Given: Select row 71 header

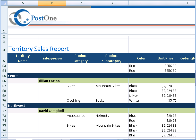Looking at the screenshot, I should [4, 106].
